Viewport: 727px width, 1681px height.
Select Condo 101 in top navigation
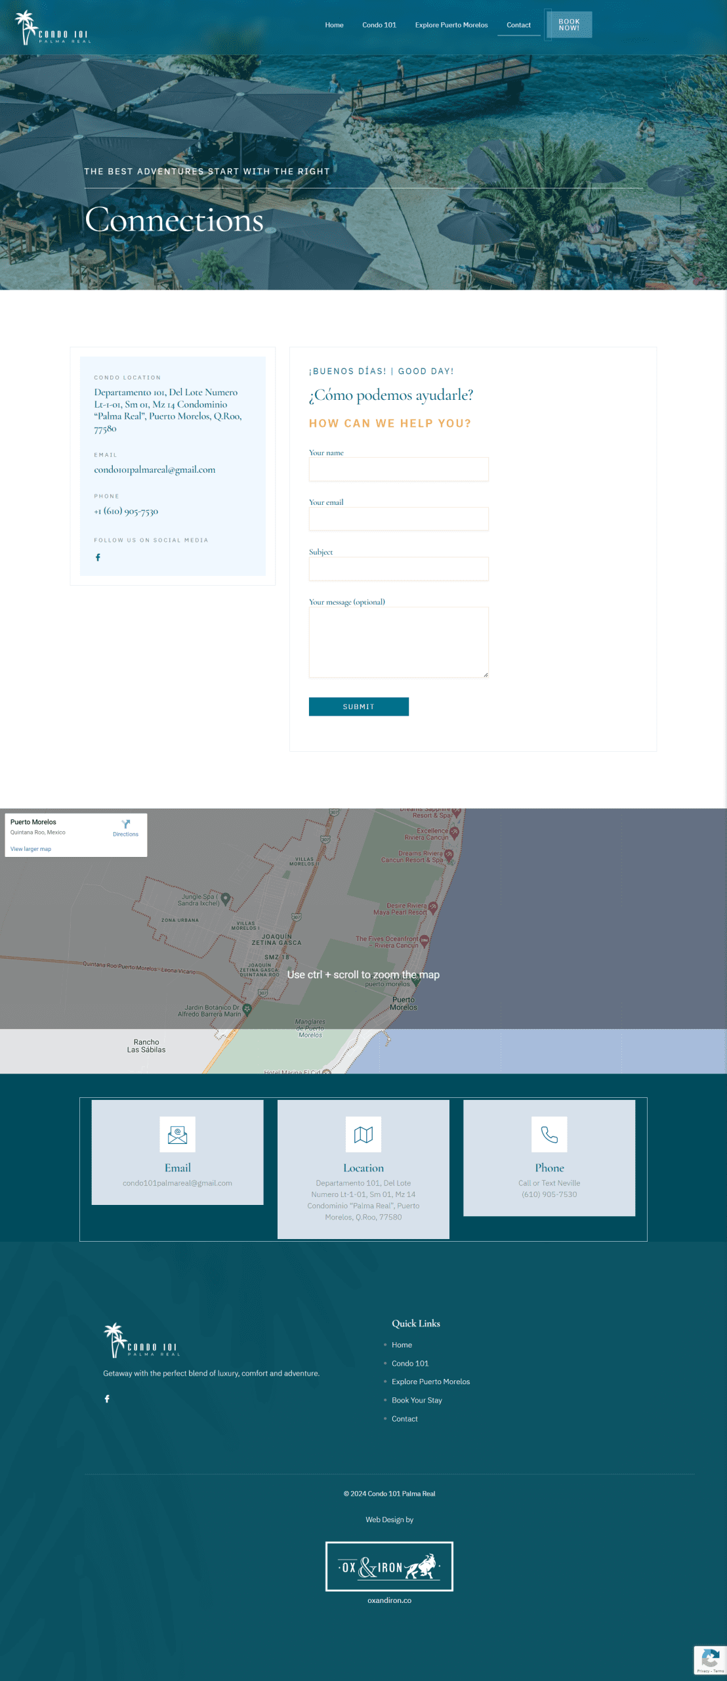pyautogui.click(x=379, y=25)
